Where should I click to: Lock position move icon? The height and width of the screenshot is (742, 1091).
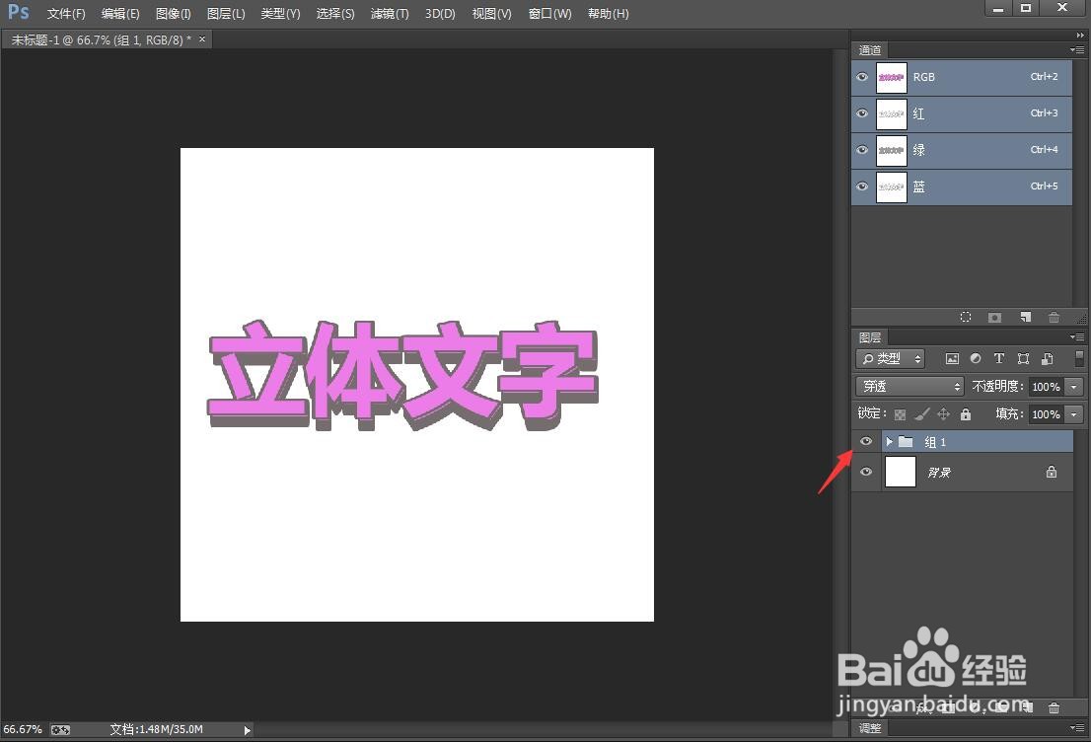coord(943,414)
